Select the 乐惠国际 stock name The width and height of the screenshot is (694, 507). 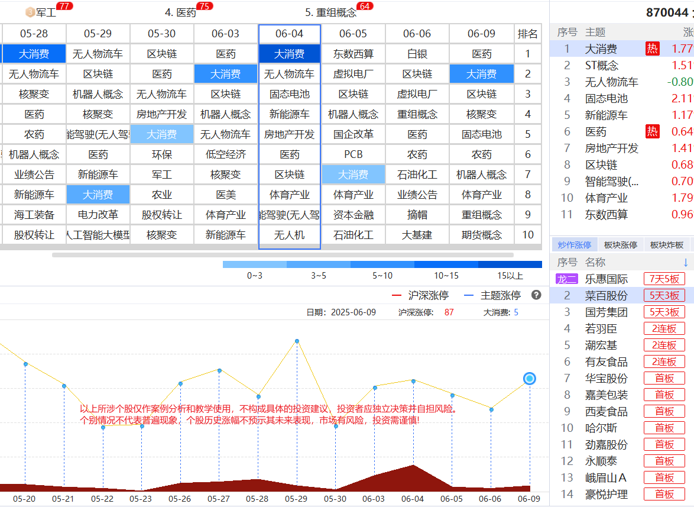click(607, 279)
